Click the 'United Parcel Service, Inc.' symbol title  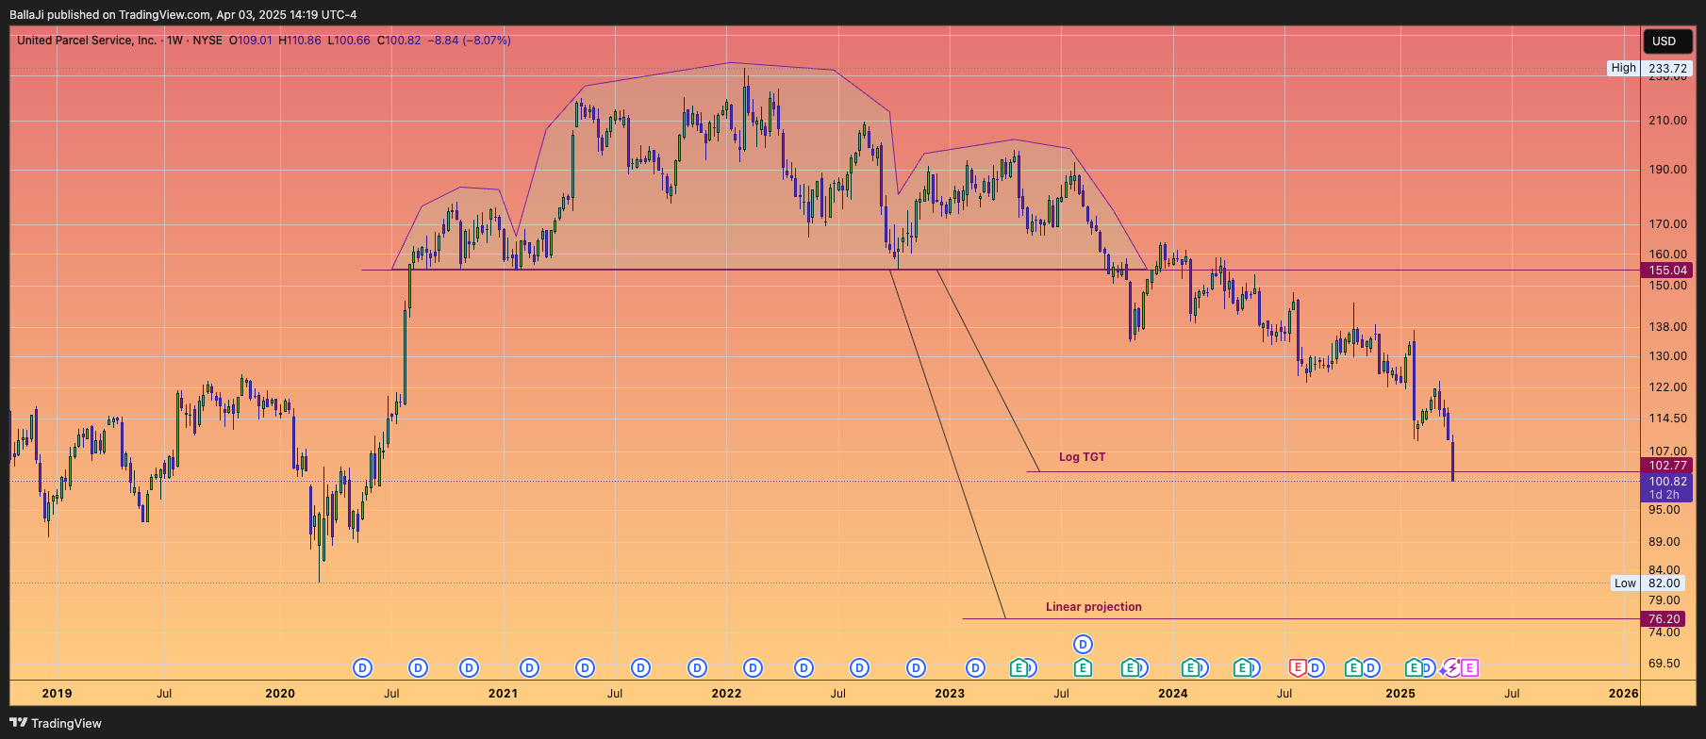pos(87,41)
